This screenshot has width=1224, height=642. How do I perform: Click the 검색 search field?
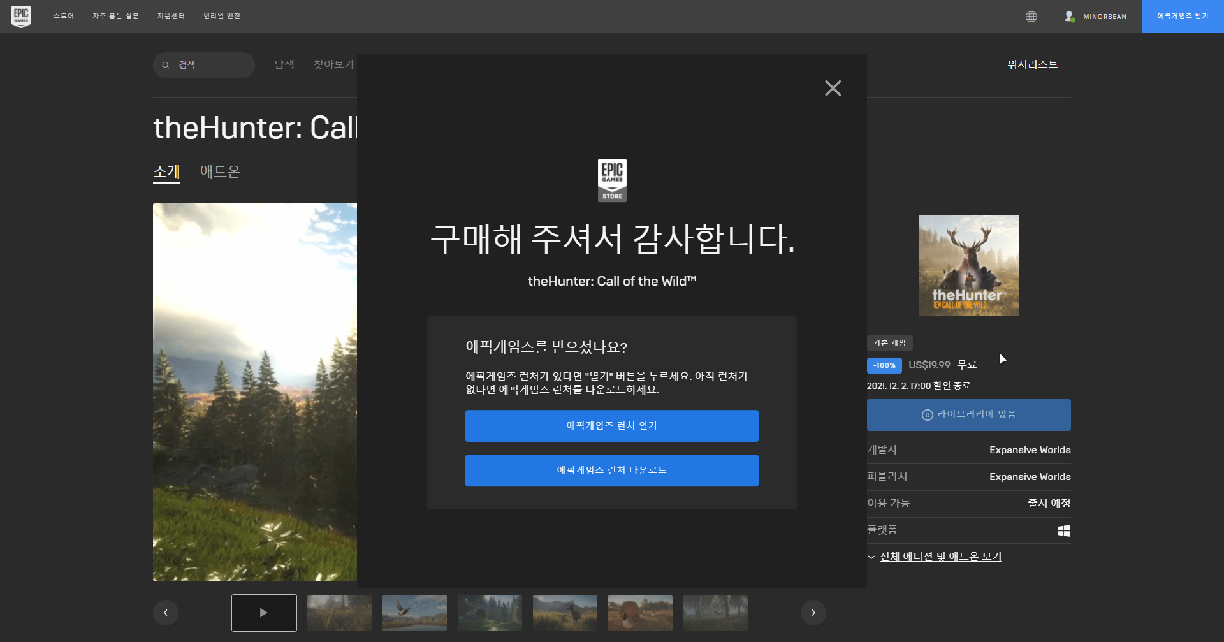pos(204,65)
